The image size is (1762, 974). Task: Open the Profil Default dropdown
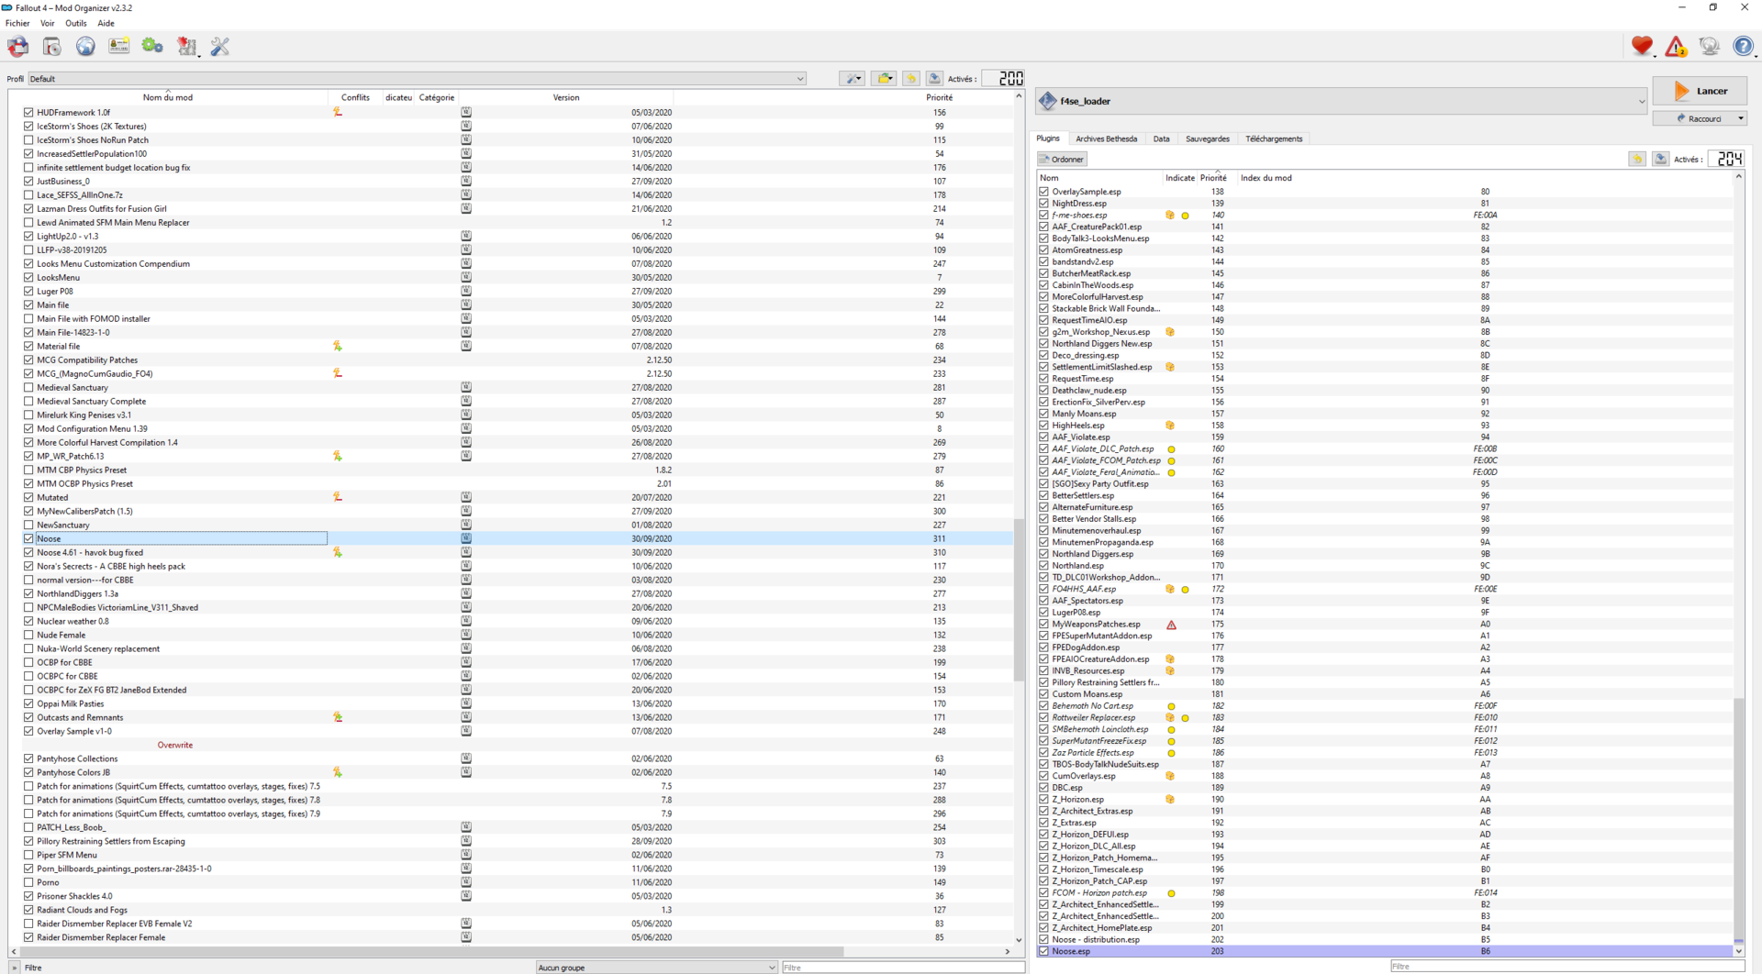418,79
